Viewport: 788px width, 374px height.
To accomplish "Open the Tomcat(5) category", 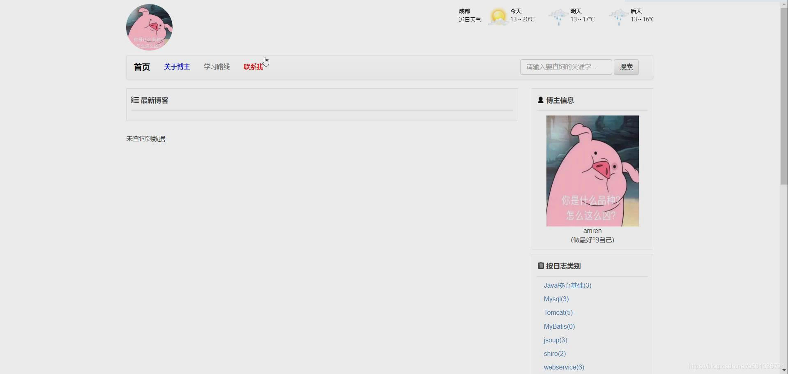I will pos(558,312).
